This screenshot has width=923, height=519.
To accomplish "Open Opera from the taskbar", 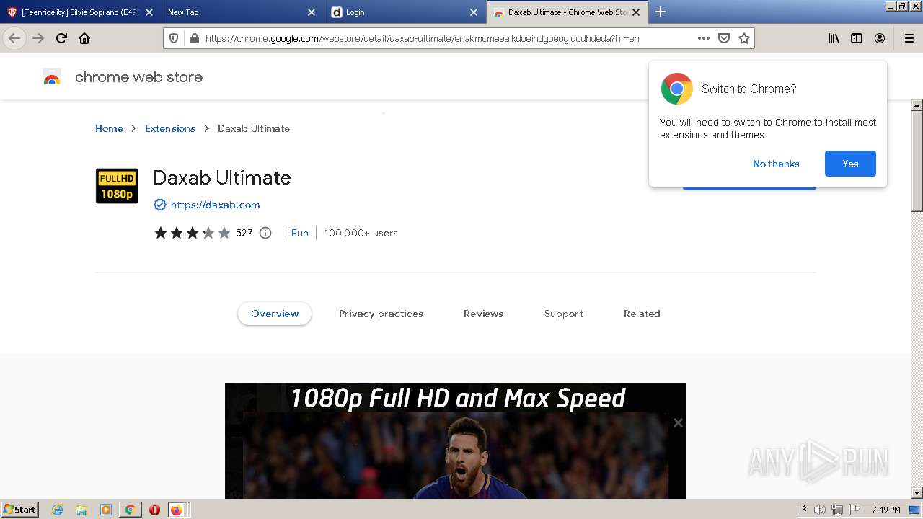I will [154, 510].
